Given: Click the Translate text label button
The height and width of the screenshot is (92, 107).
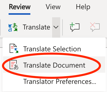Looking at the screenshot, I should coord(36,27).
